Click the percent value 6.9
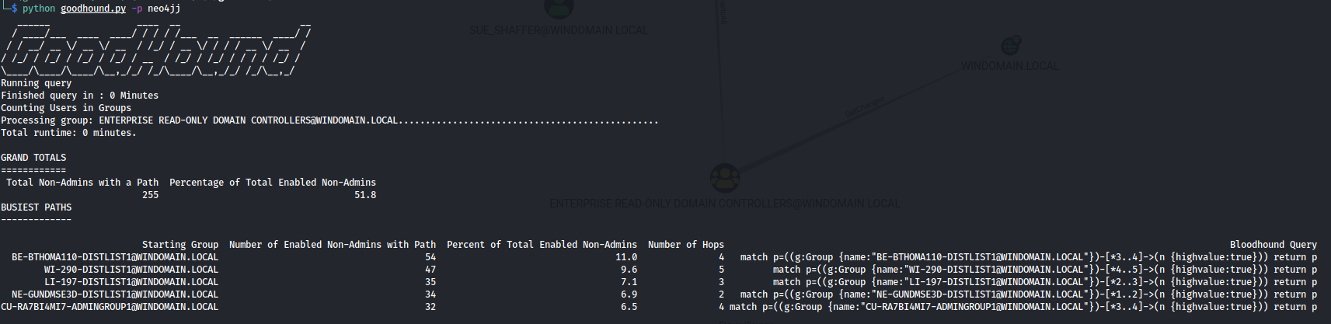The image size is (1331, 324). [x=629, y=294]
